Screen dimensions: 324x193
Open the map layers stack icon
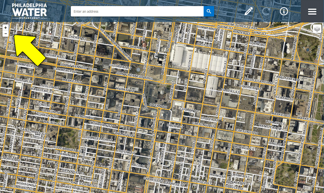(x=317, y=29)
